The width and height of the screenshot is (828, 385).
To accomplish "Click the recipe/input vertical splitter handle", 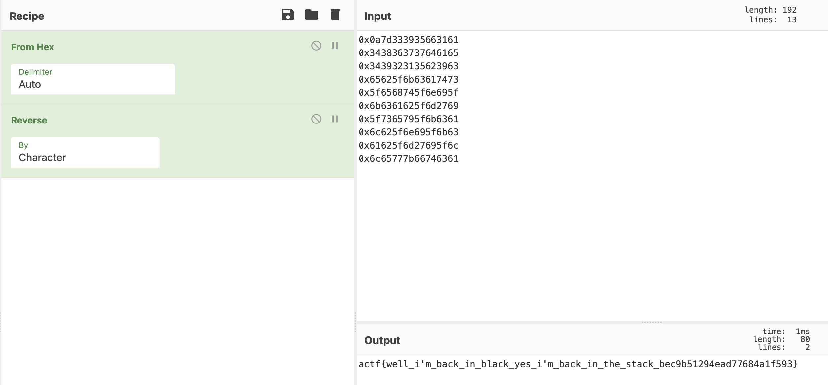I will point(355,322).
